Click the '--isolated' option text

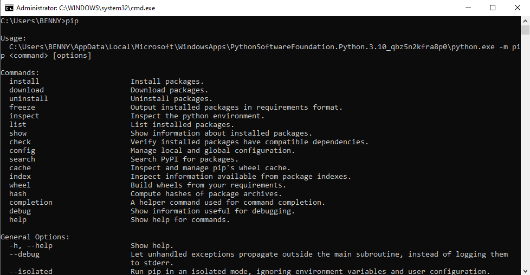[x=30, y=272]
